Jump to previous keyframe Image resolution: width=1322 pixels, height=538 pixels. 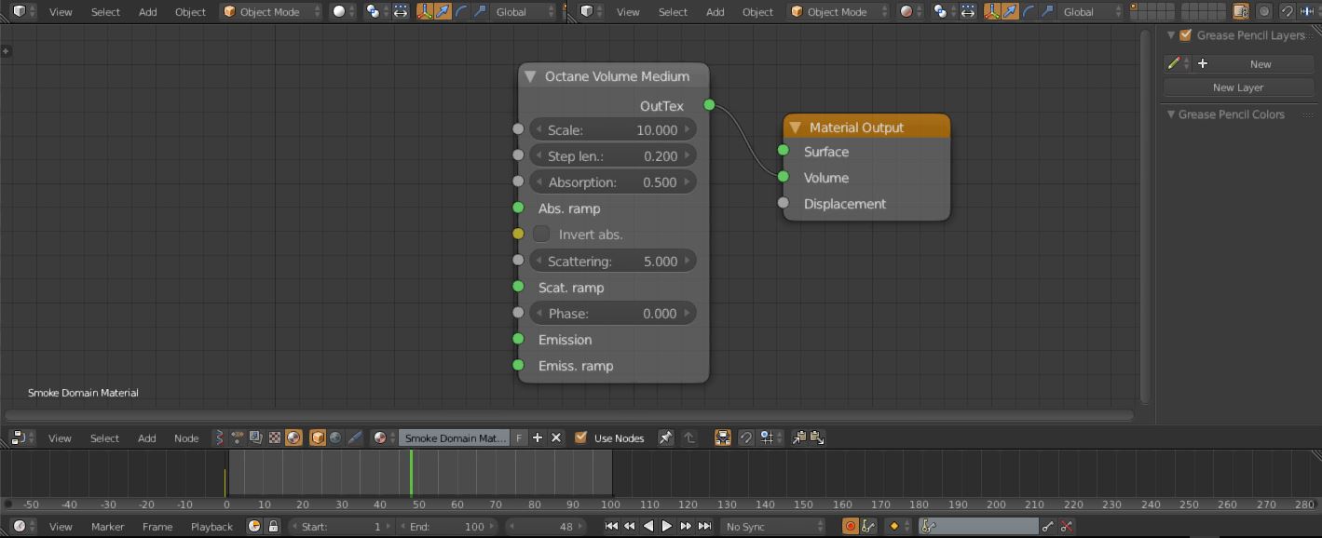click(629, 526)
